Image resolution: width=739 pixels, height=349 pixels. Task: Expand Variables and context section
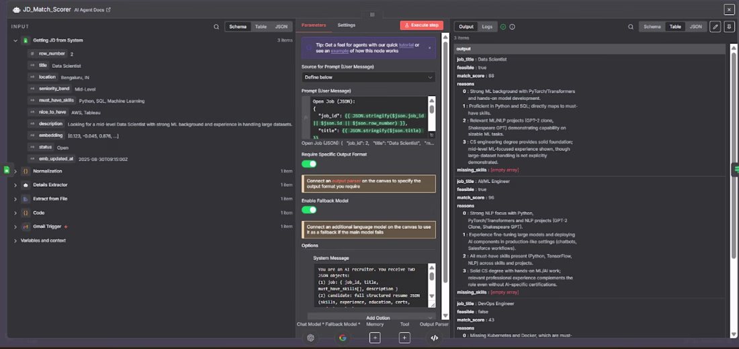(15, 241)
